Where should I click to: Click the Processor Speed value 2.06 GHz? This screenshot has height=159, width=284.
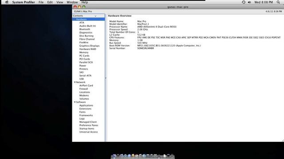(x=142, y=30)
